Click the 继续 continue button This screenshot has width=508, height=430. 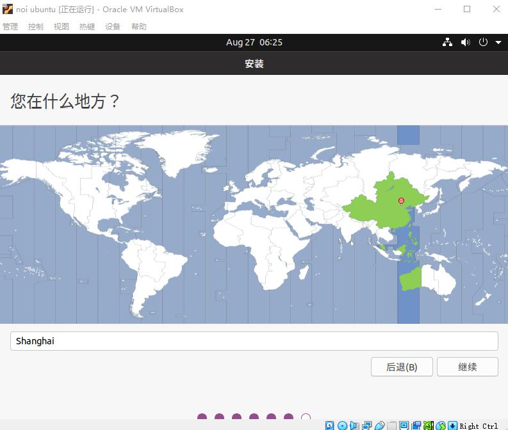468,367
